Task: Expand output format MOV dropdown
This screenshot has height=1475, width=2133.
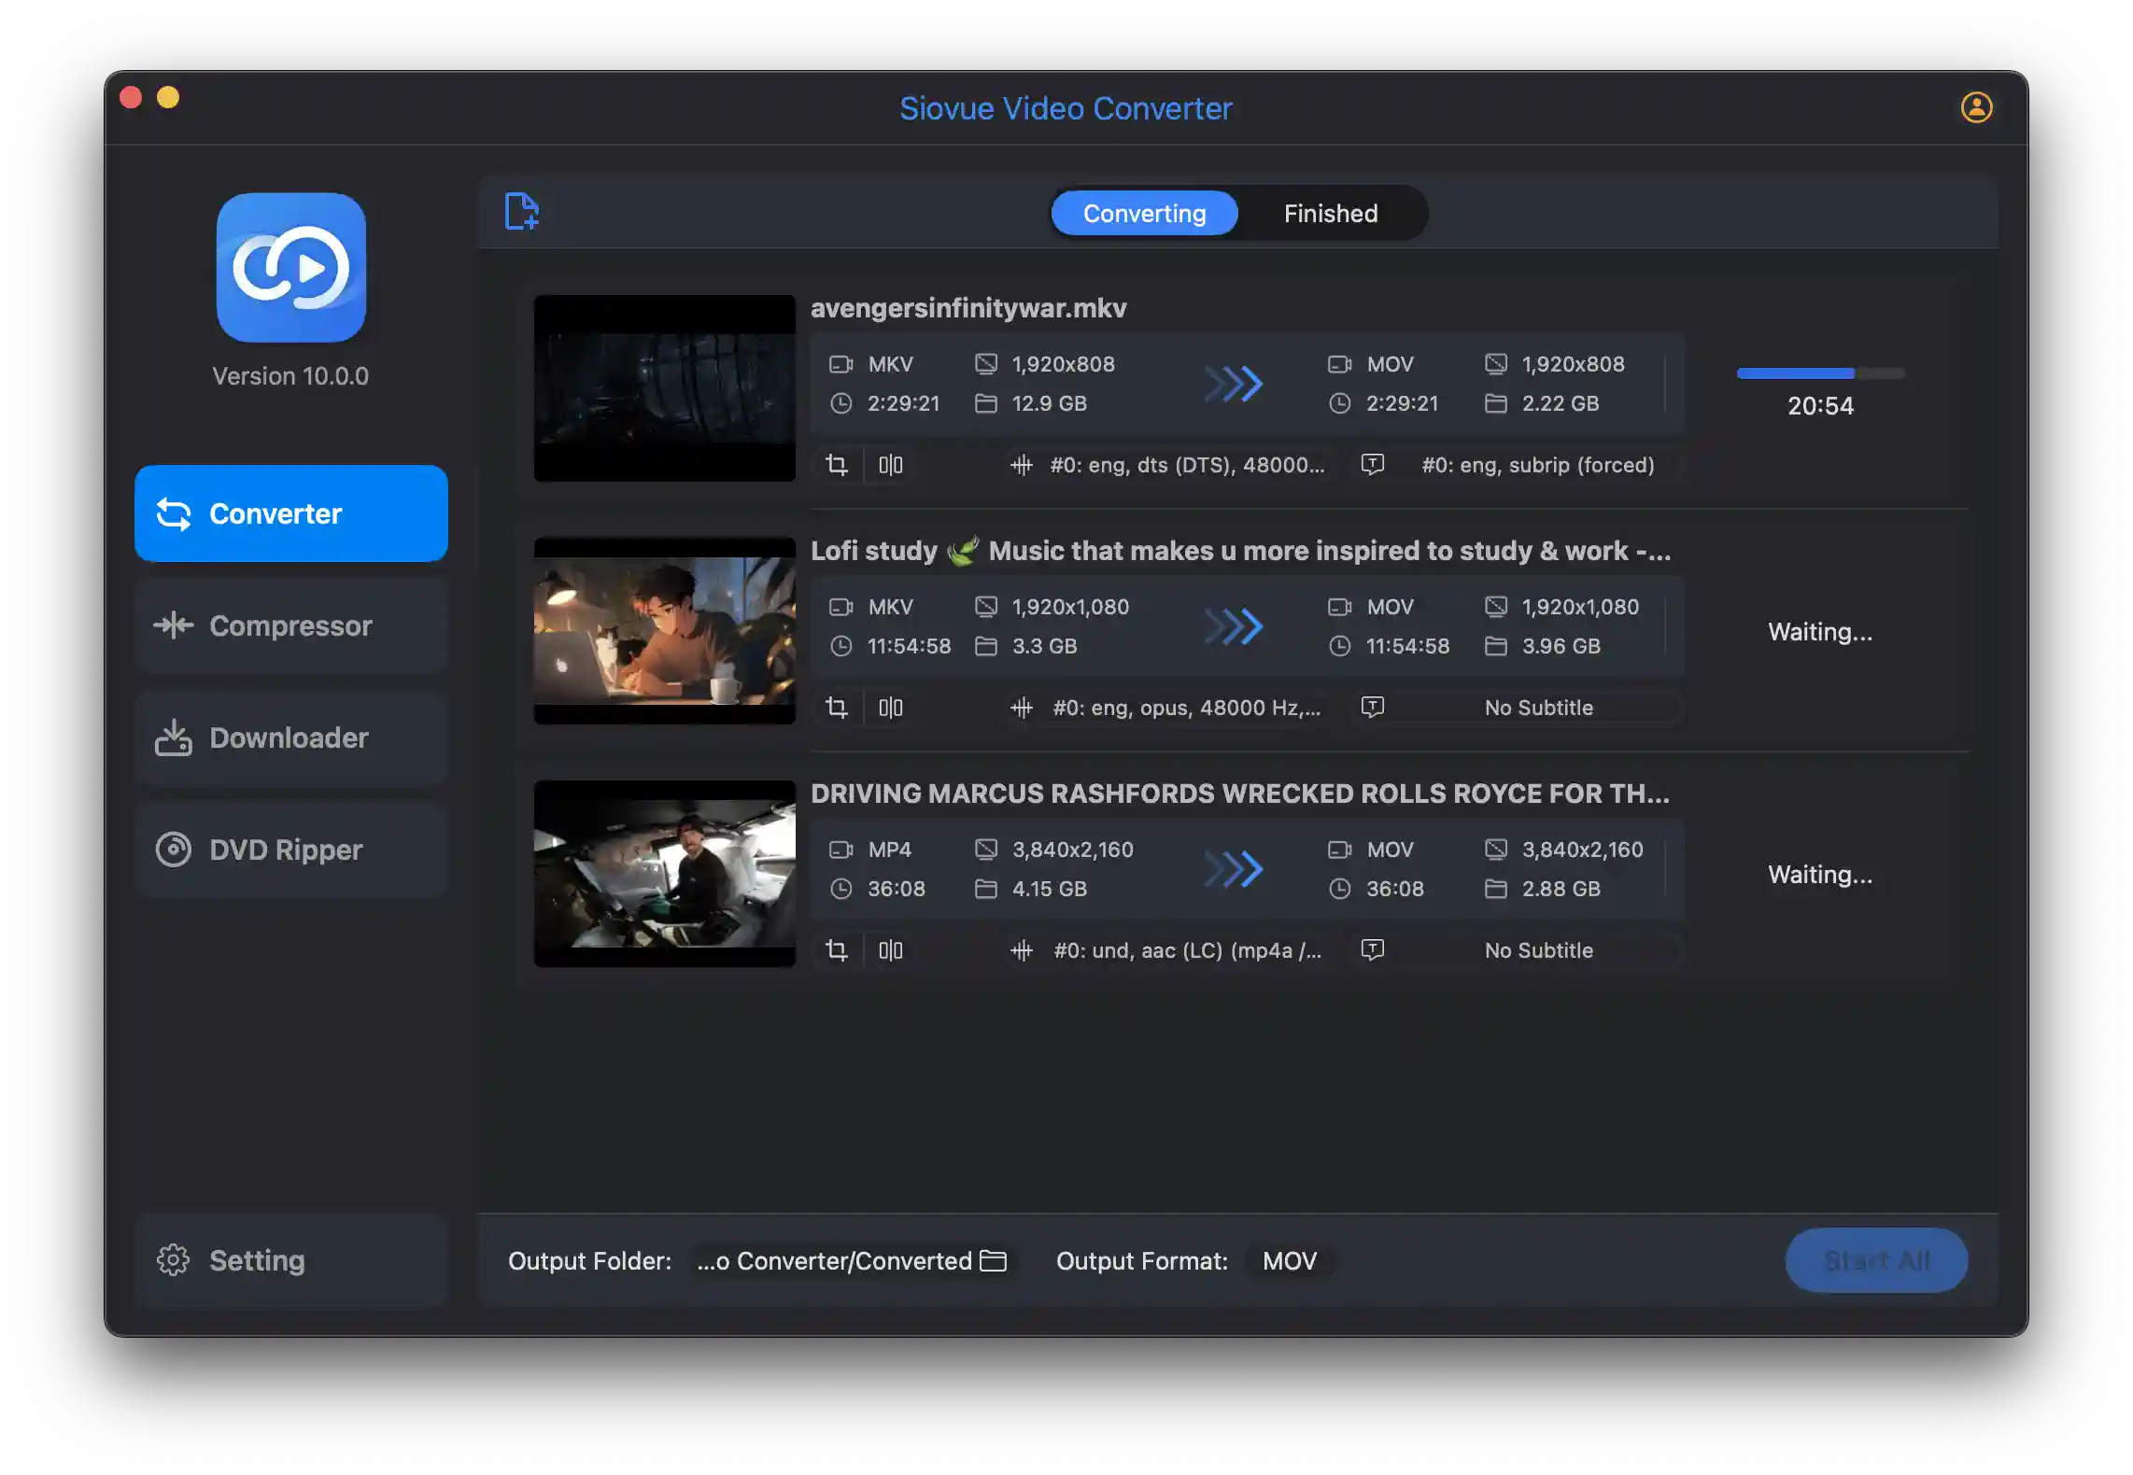Action: coord(1289,1259)
